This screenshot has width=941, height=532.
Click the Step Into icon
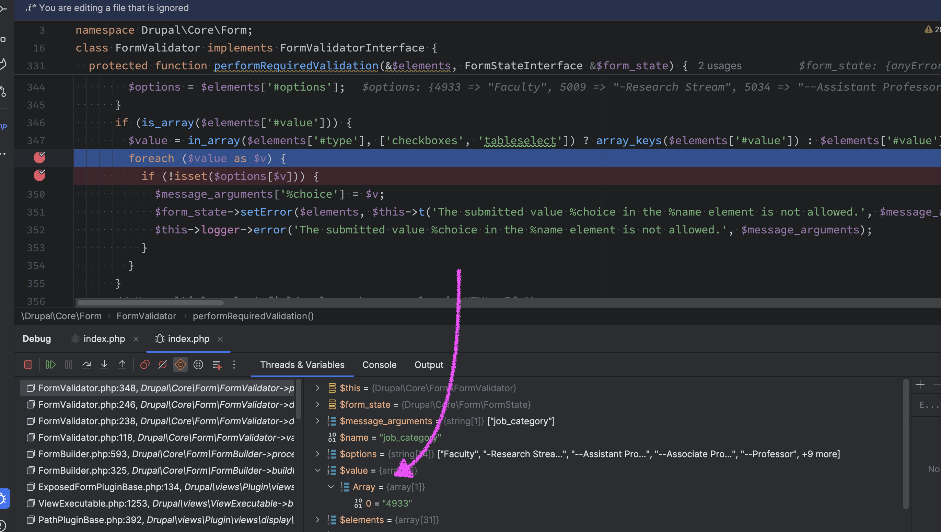104,365
